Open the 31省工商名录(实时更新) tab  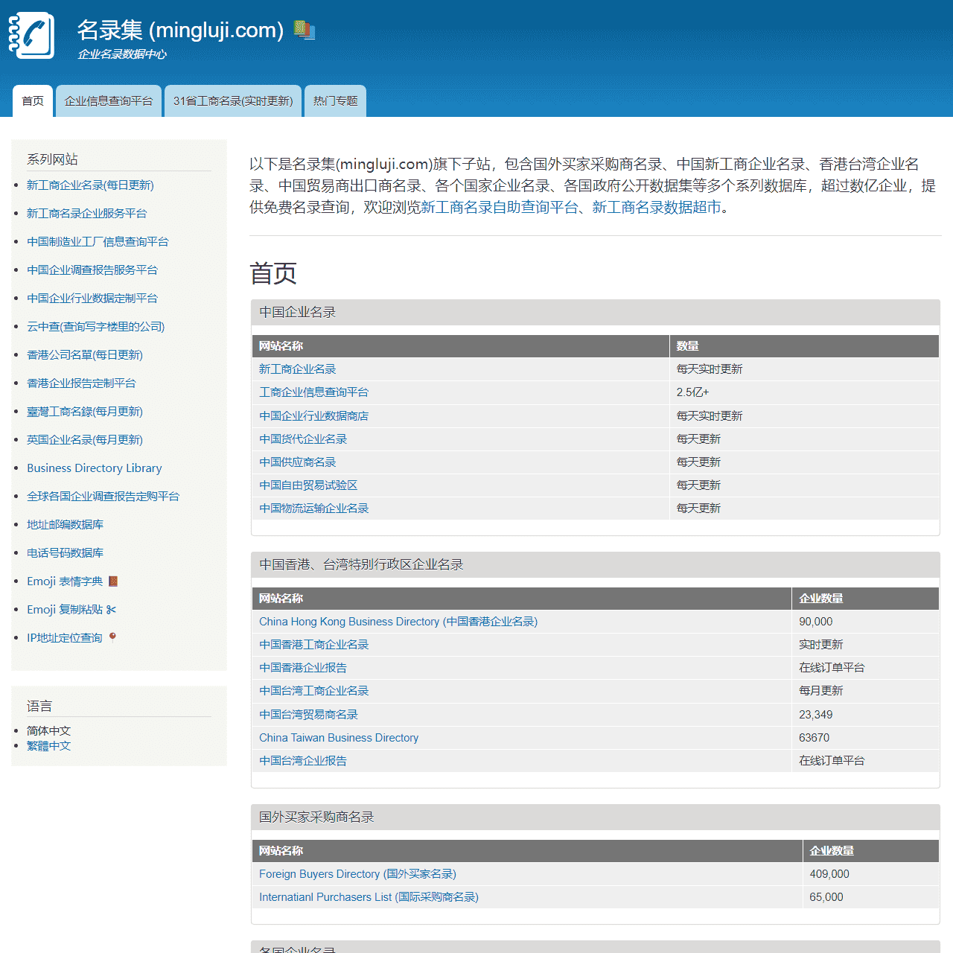(x=233, y=101)
